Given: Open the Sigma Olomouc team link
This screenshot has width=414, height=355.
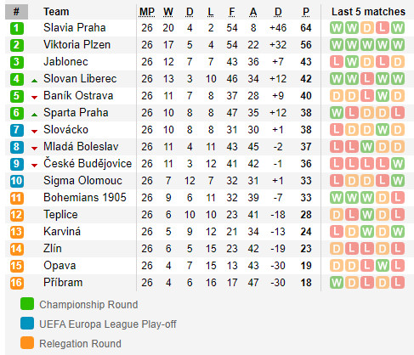Looking at the screenshot, I should coord(82,181).
